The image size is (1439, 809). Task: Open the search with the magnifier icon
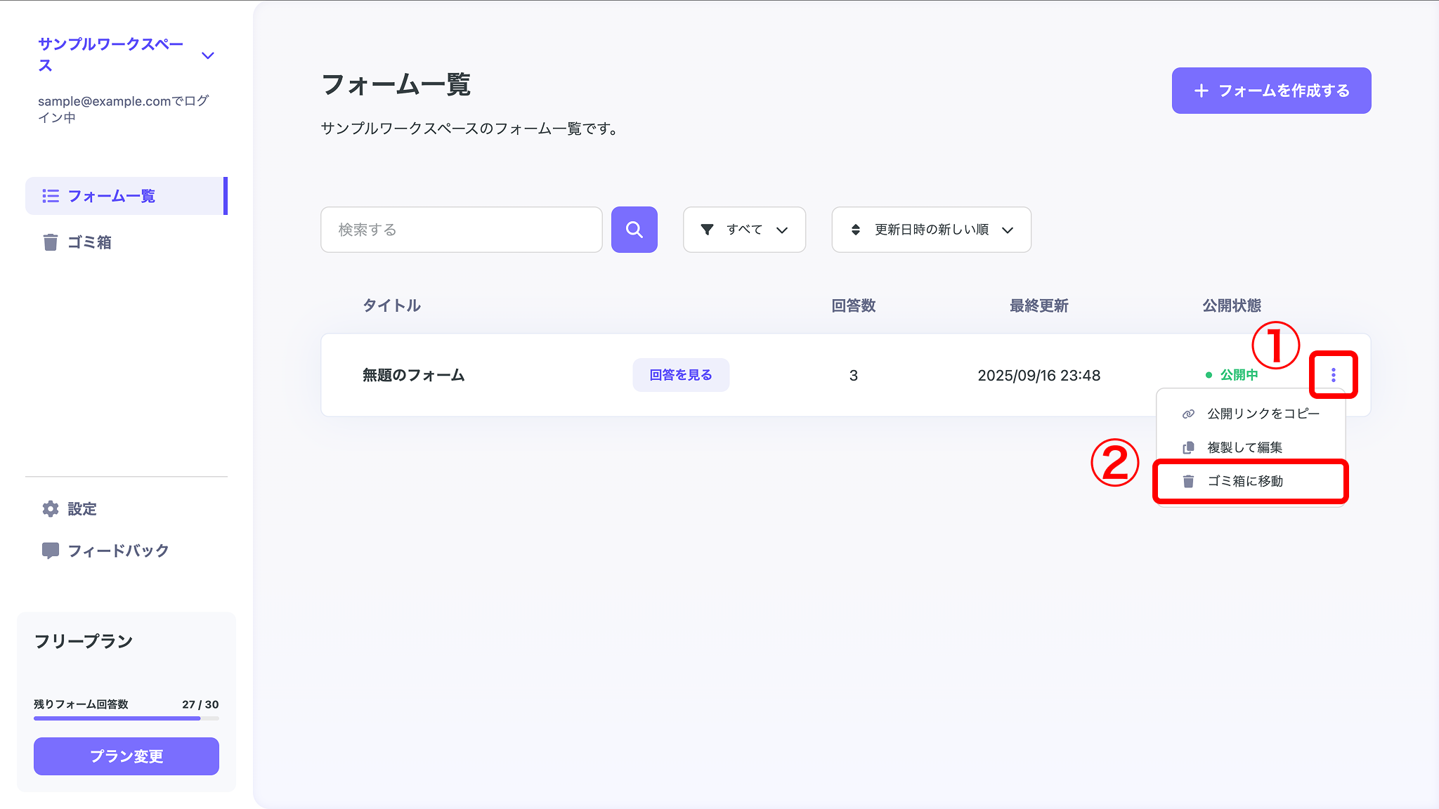point(634,230)
